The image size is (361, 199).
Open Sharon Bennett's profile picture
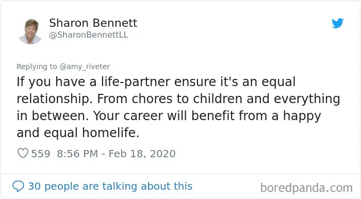(x=30, y=31)
